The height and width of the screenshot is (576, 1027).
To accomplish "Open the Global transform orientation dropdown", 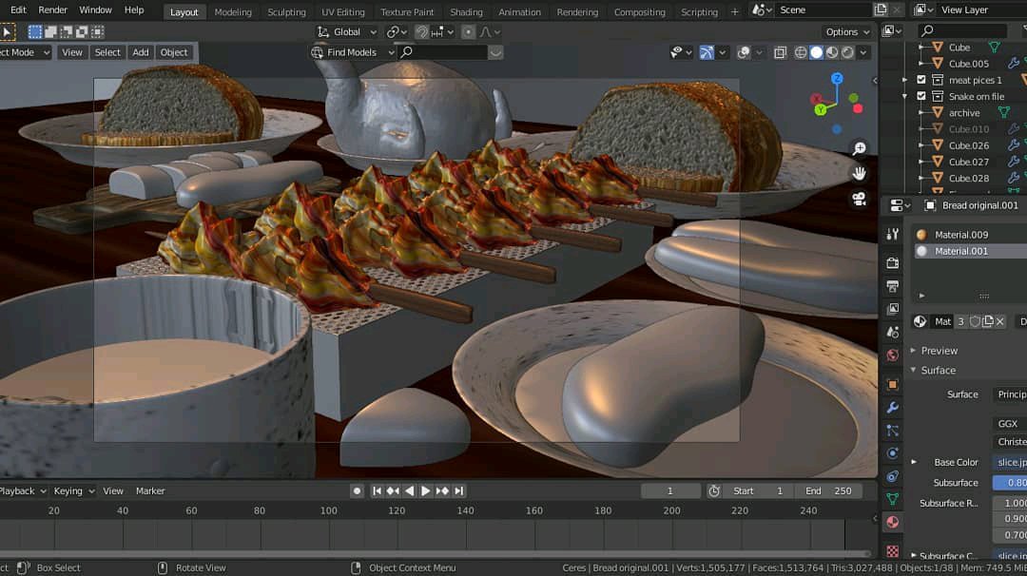I will tap(347, 31).
